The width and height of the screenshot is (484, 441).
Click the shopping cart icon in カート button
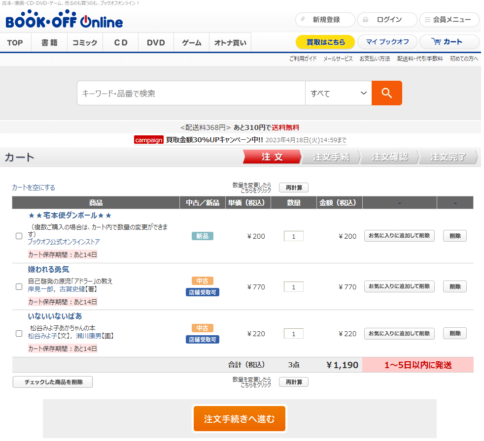[436, 42]
